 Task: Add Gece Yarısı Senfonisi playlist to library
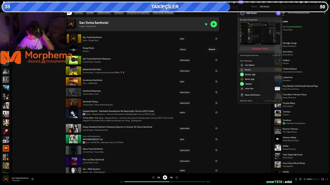coord(216,150)
